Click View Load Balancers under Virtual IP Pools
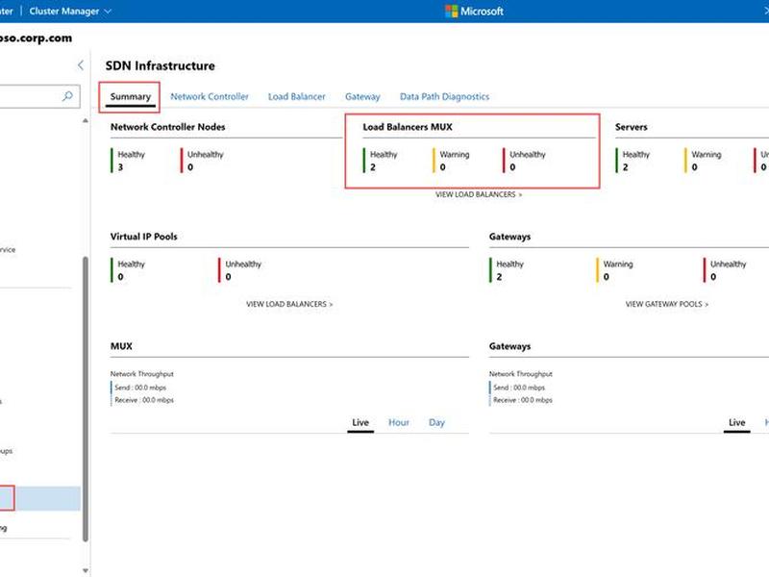The width and height of the screenshot is (769, 577). (x=289, y=304)
